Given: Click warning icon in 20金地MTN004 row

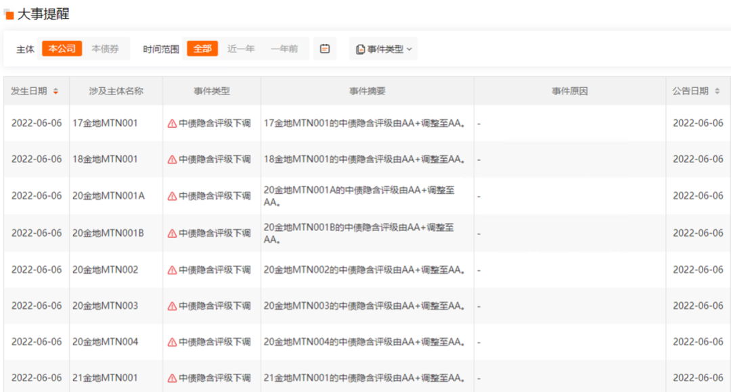Looking at the screenshot, I should pyautogui.click(x=172, y=342).
